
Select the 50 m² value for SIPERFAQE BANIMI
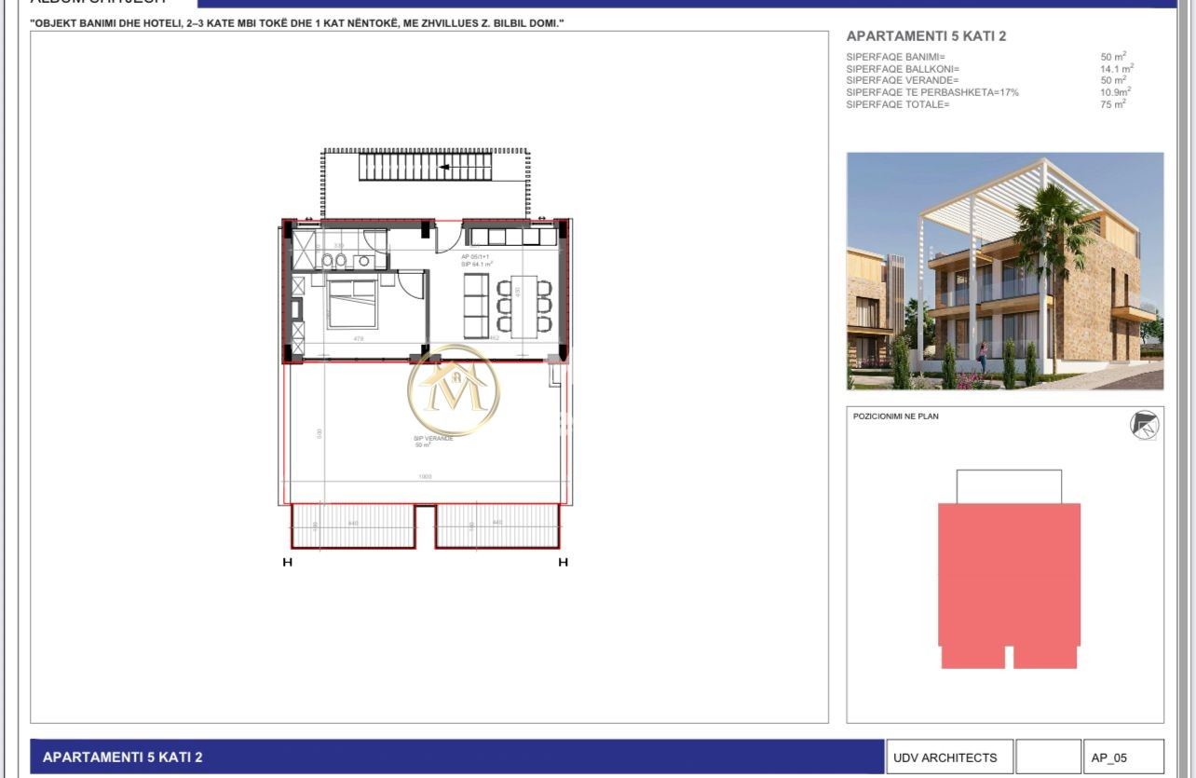(x=1113, y=57)
